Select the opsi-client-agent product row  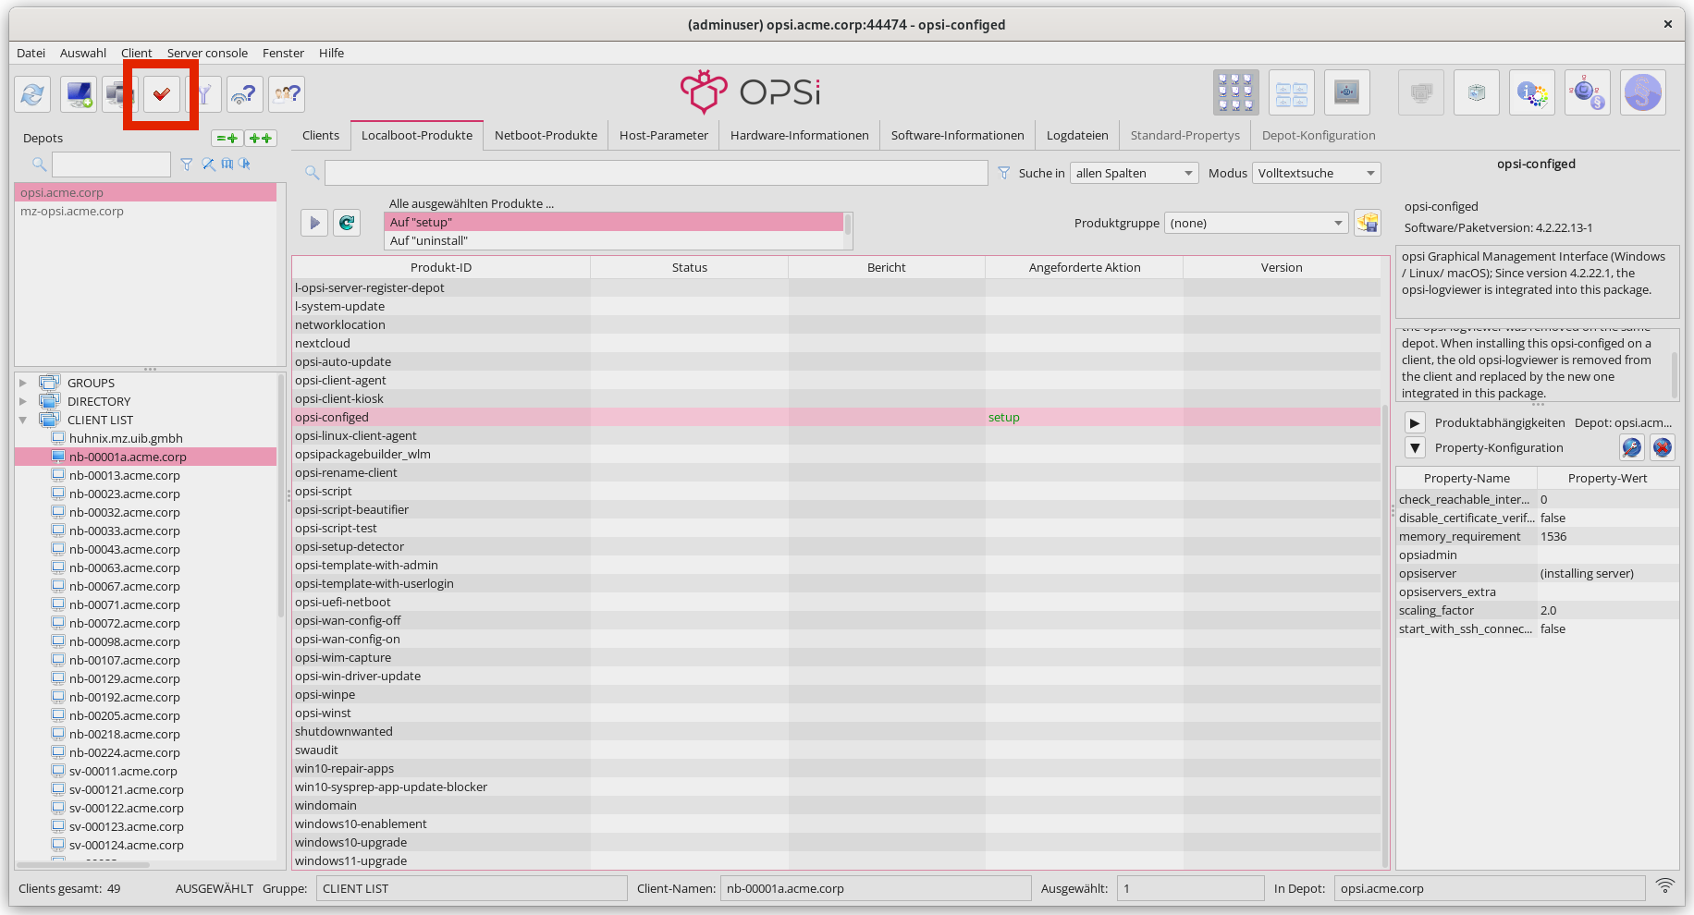tap(836, 380)
